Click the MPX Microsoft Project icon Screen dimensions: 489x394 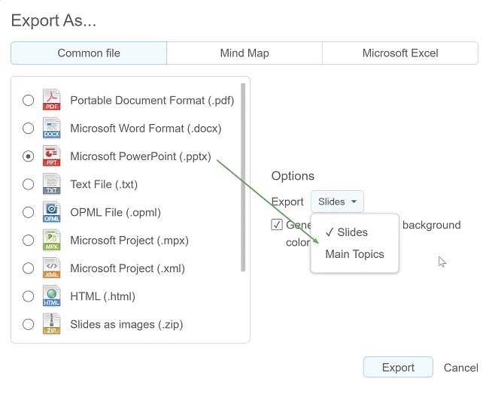51,241
